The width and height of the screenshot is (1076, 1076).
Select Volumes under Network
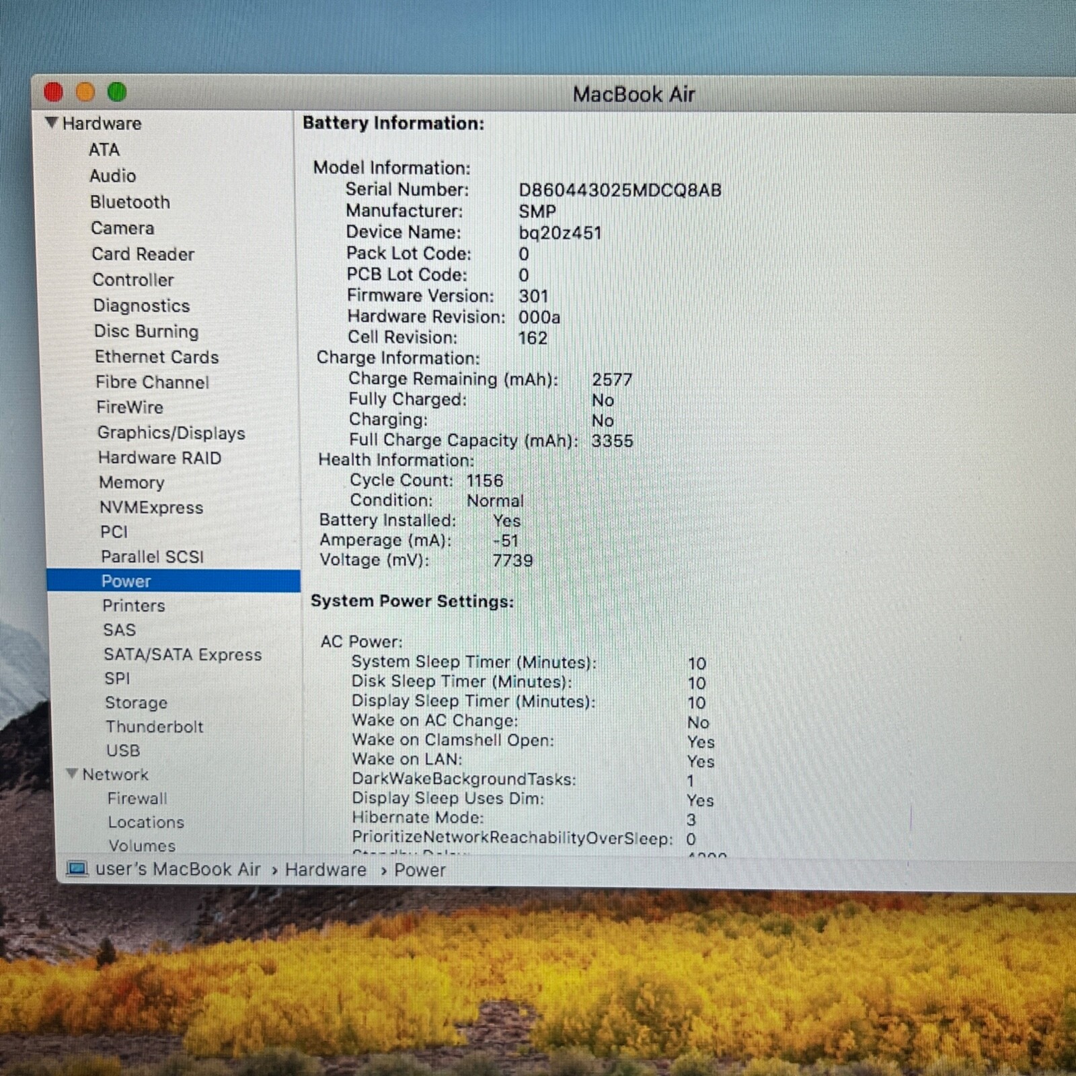point(143,845)
